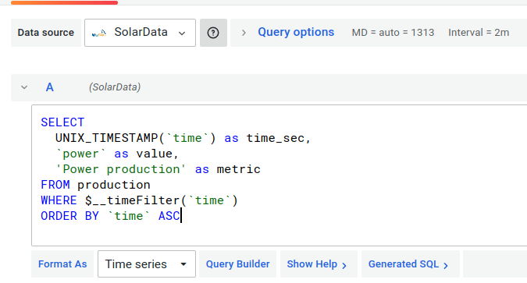Image resolution: width=527 pixels, height=283 pixels.
Task: Click the MD = auto = 1313 text
Action: pyautogui.click(x=393, y=33)
